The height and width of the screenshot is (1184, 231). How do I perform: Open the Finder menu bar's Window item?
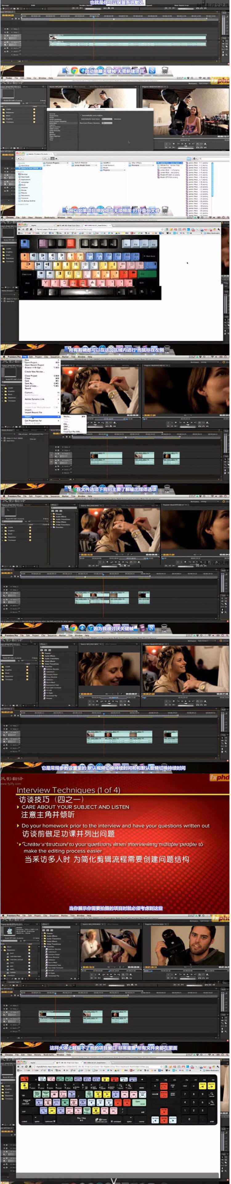(42, 78)
